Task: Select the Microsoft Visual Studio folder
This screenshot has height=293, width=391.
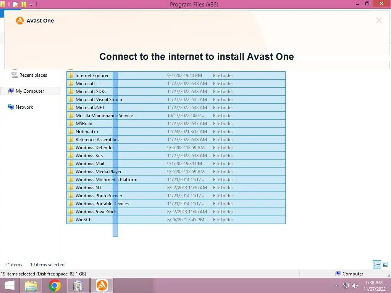Action: point(99,100)
